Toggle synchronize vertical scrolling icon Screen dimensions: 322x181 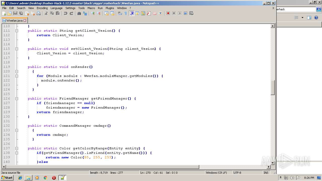pyautogui.click(x=106, y=13)
